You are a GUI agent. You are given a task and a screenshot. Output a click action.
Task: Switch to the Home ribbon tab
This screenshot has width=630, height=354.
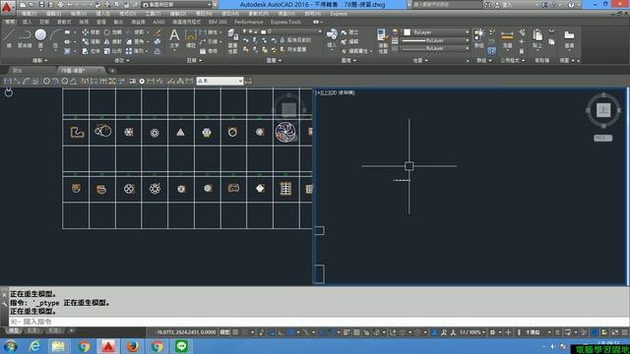pyautogui.click(x=9, y=22)
